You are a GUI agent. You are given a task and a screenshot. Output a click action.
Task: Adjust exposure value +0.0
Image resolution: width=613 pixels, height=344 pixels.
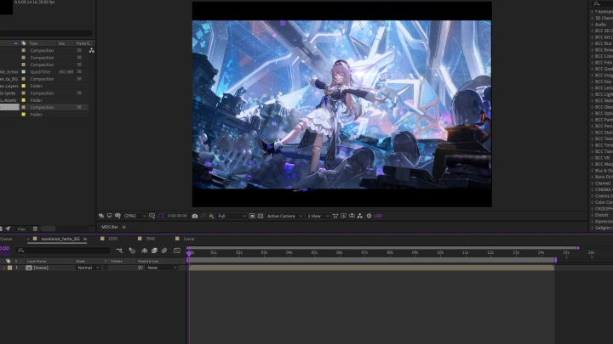coord(378,216)
